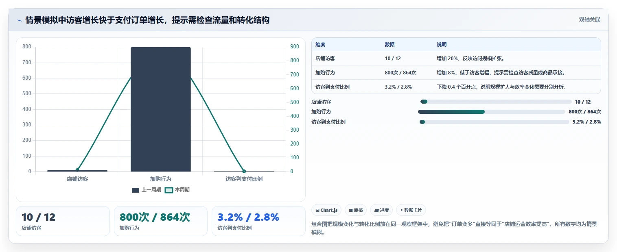Click the 加购行为 x-axis label
The height and width of the screenshot is (252, 617).
point(161,179)
